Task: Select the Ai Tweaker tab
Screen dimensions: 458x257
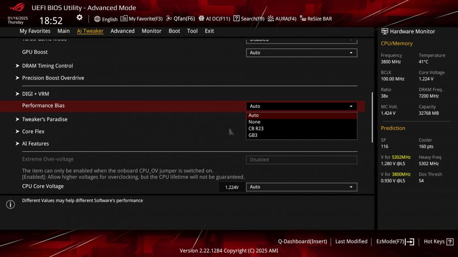Action: point(90,31)
